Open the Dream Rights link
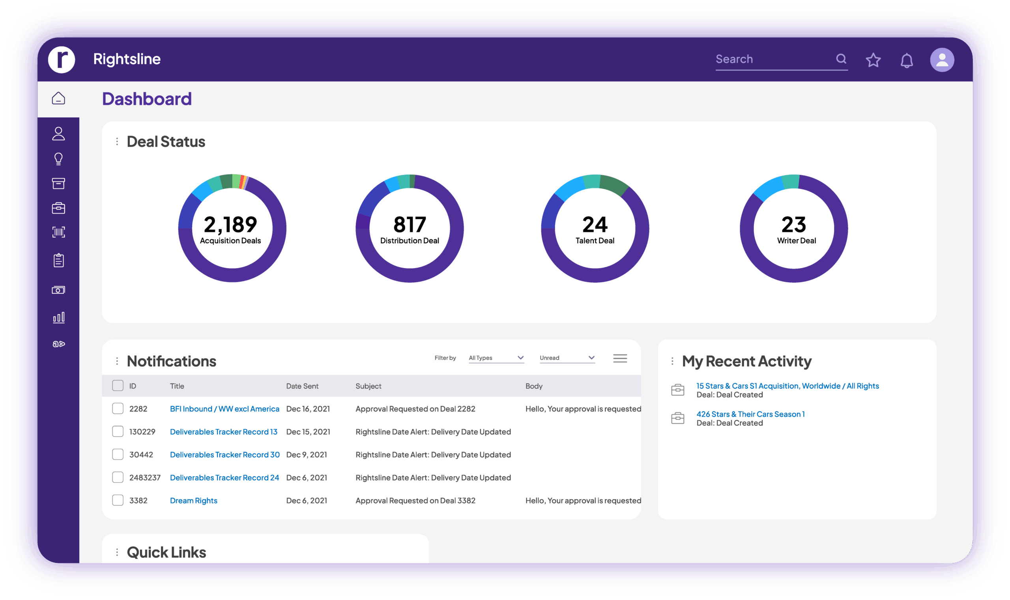Viewport: 1010px width, 600px height. point(193,501)
